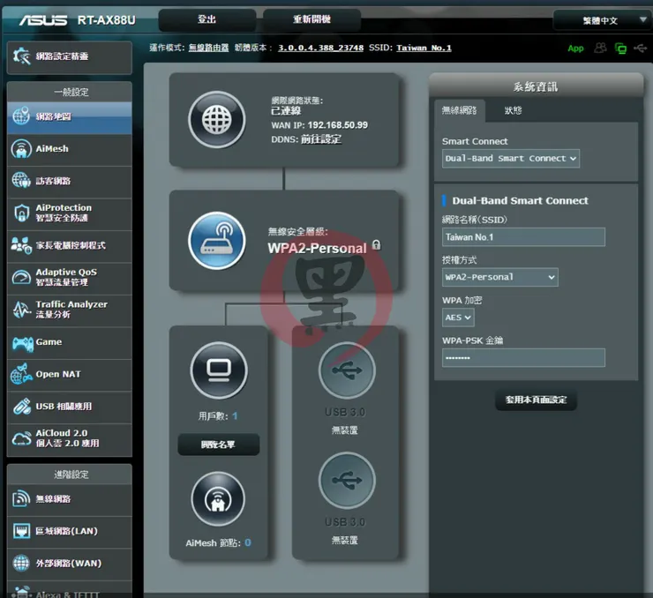Click the 用戶數 count 1

[235, 415]
